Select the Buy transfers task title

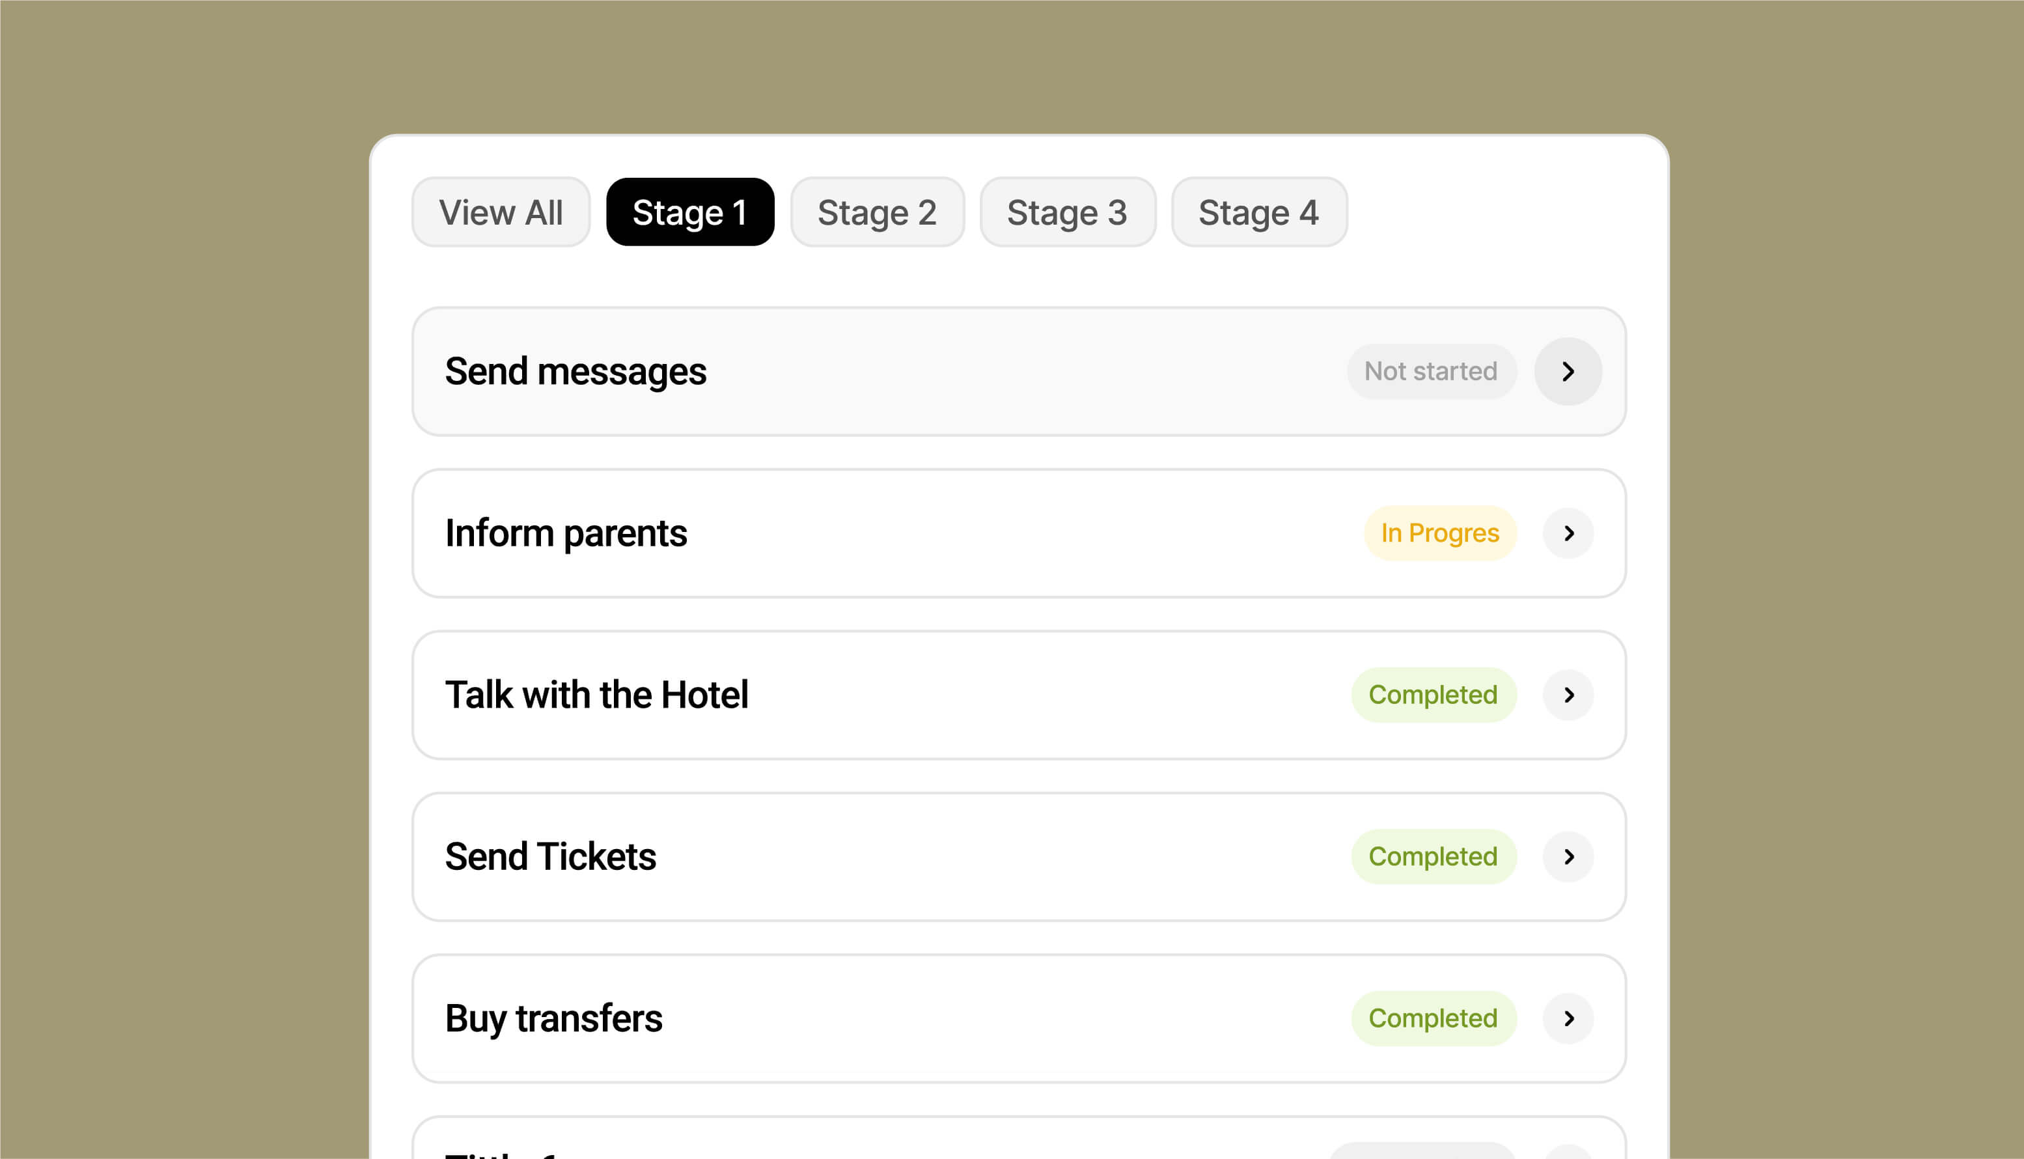point(553,1019)
